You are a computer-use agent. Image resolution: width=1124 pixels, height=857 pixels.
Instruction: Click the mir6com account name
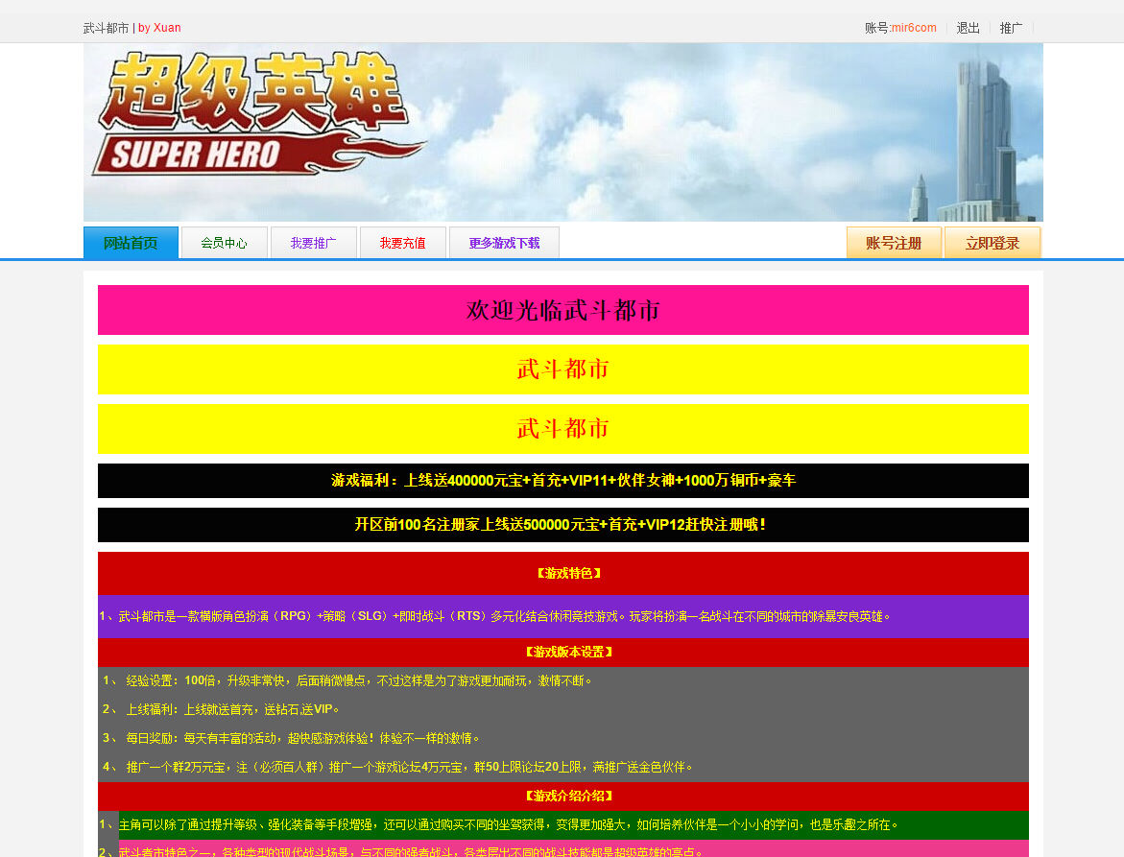(914, 28)
